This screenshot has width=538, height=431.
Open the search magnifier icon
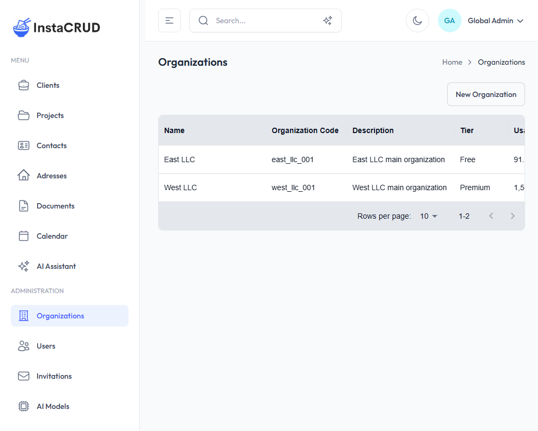[x=203, y=20]
